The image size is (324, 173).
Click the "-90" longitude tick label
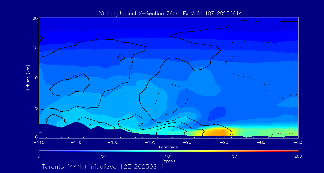tap(224, 143)
